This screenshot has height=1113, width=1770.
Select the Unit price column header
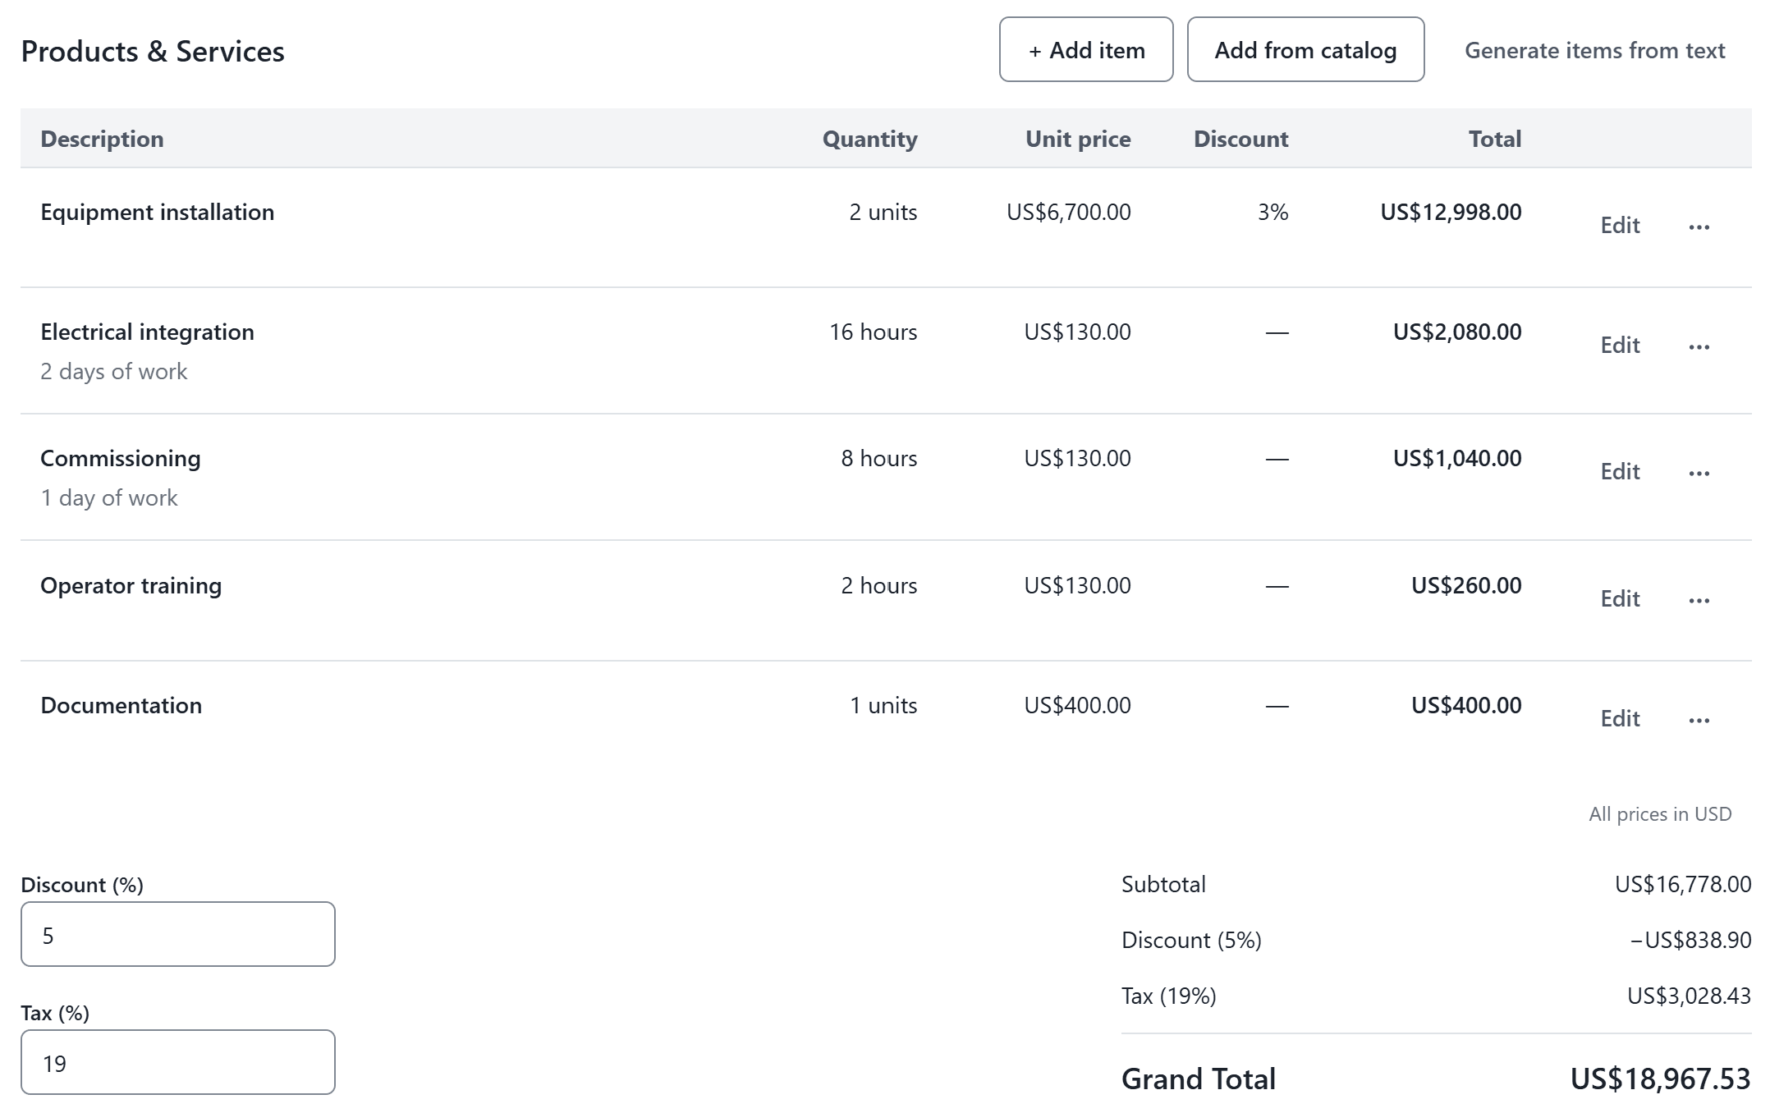[x=1078, y=140]
